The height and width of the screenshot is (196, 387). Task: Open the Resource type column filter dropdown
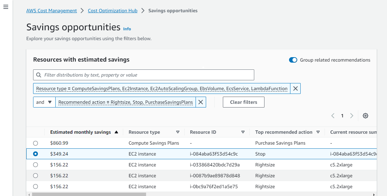178,132
